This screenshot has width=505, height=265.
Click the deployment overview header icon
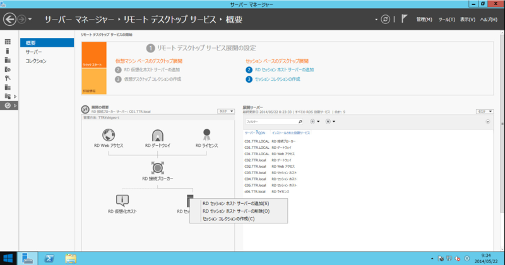click(85, 110)
